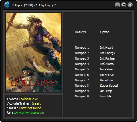Click the 'Numpad 9' hotkey label
Image resolution: width=137 pixels, height=122 pixels.
[x=82, y=91]
